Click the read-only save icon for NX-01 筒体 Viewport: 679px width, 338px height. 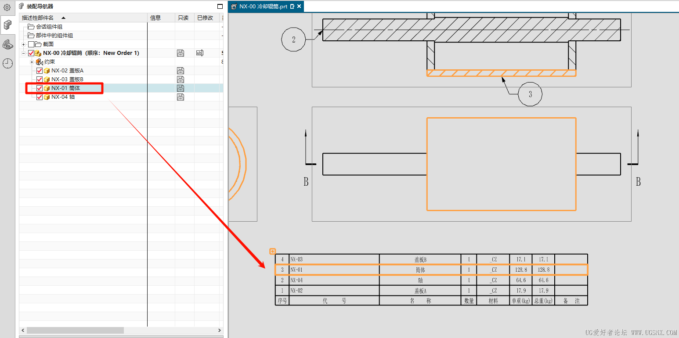pos(180,88)
